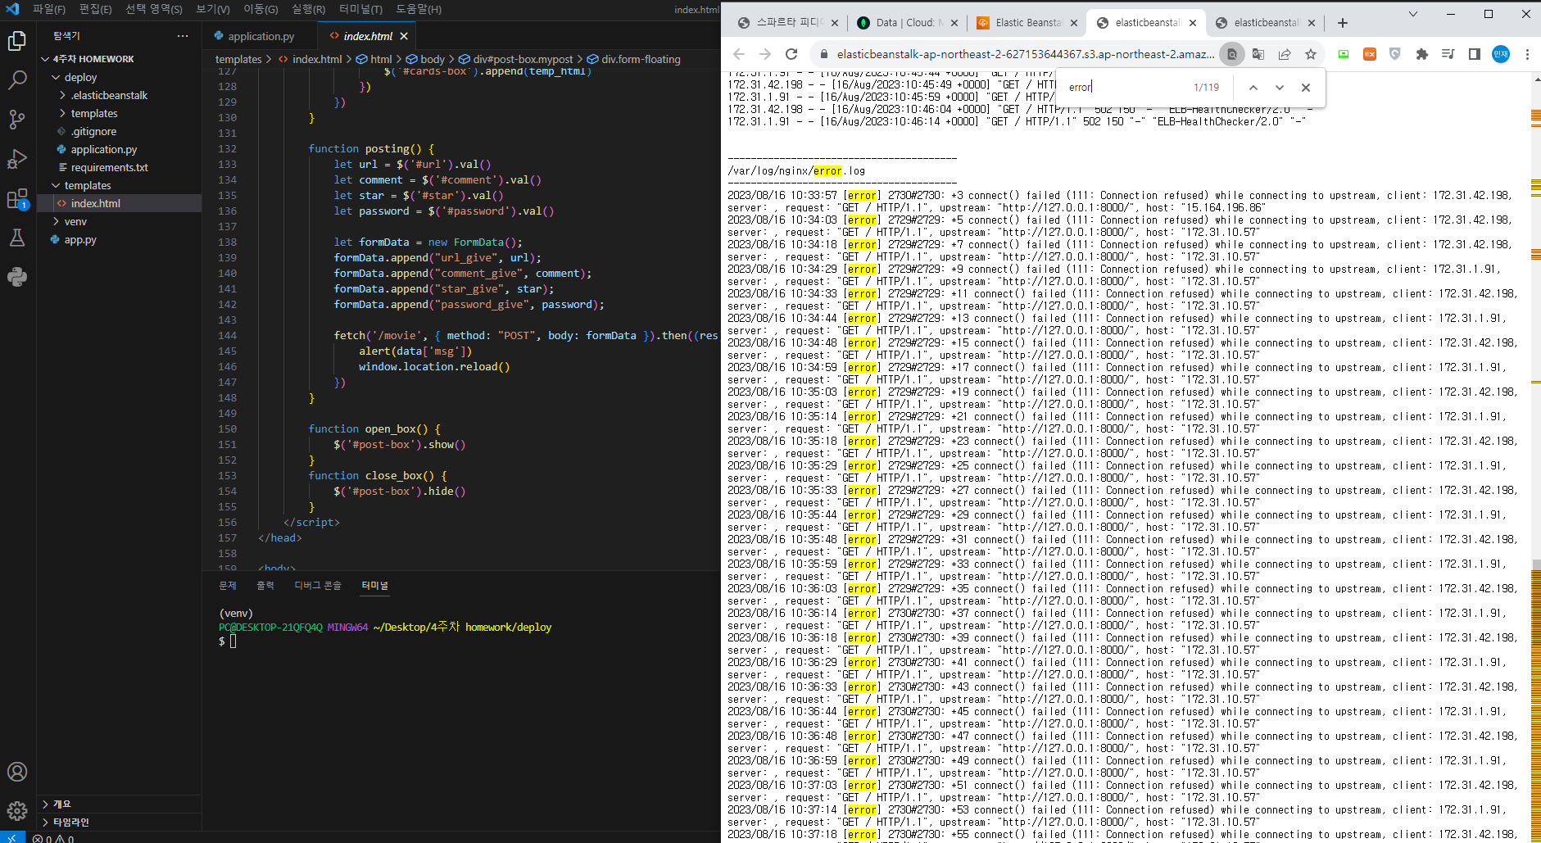Collapse the root-level templates folder above index.html
This screenshot has height=843, width=1541.
coord(119,185)
